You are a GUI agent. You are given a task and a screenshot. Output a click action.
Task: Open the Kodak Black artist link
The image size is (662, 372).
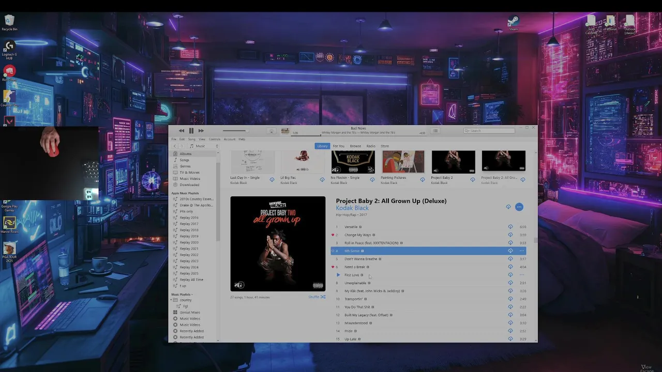(352, 208)
